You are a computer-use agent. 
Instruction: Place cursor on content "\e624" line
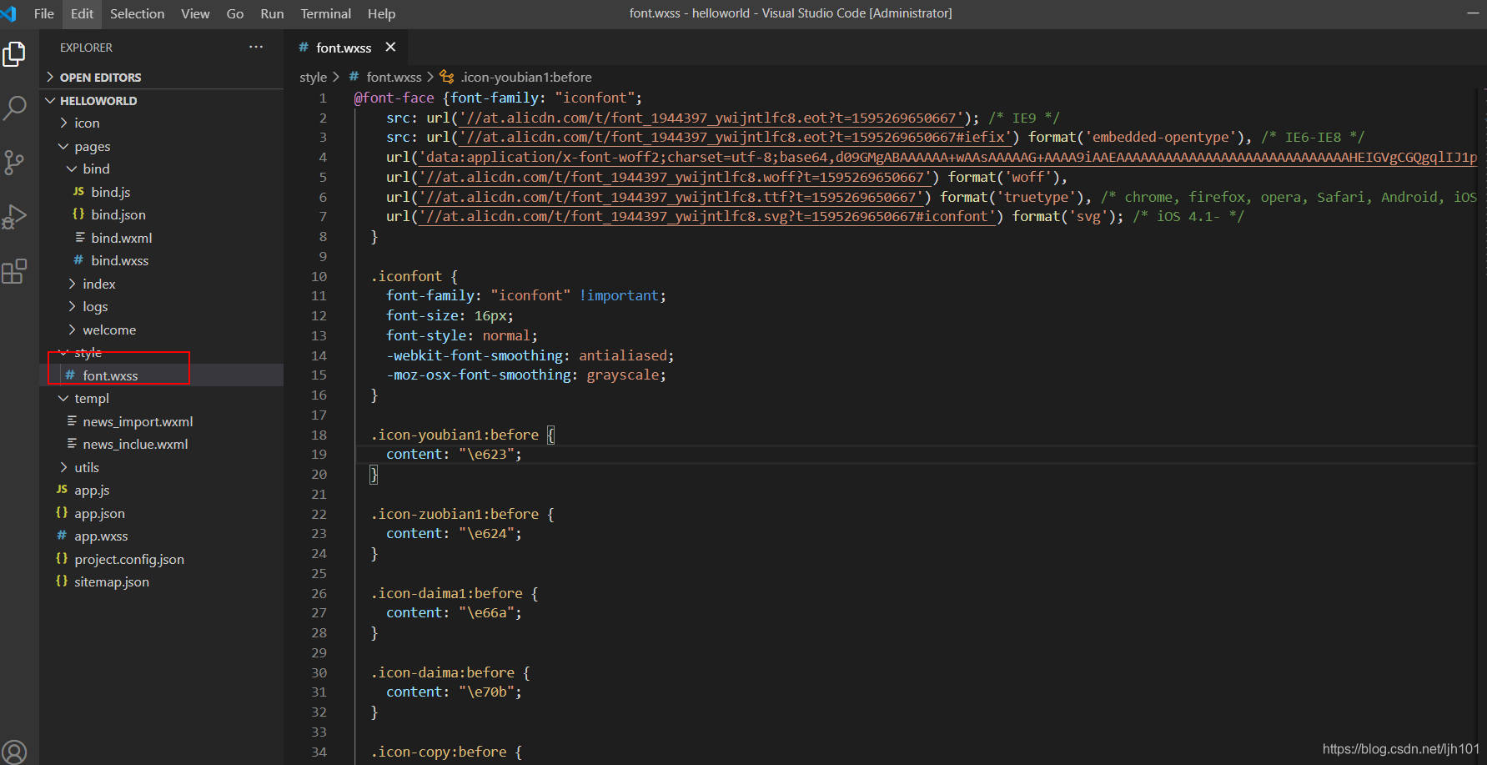(x=454, y=533)
